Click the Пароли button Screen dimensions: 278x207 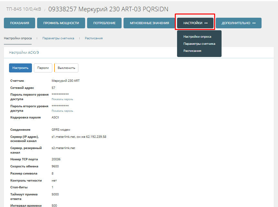click(x=43, y=68)
